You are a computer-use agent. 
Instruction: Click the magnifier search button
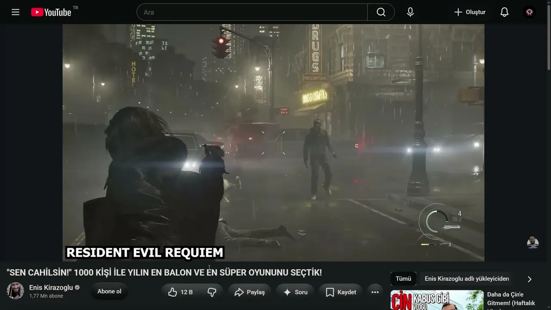(x=381, y=12)
